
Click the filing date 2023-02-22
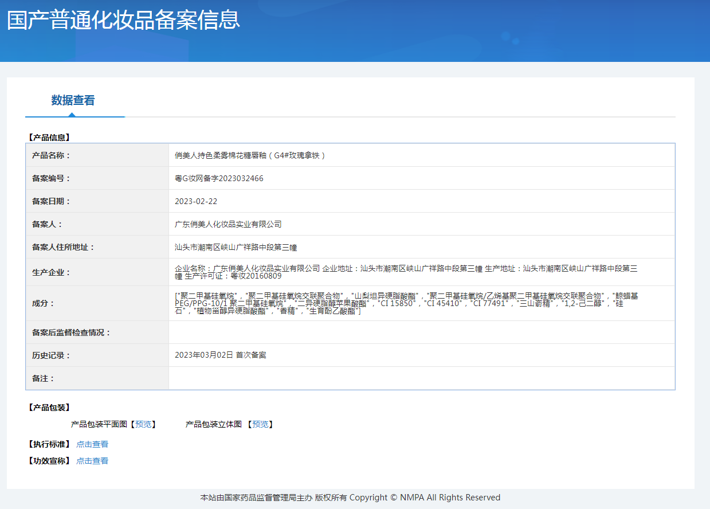[196, 201]
